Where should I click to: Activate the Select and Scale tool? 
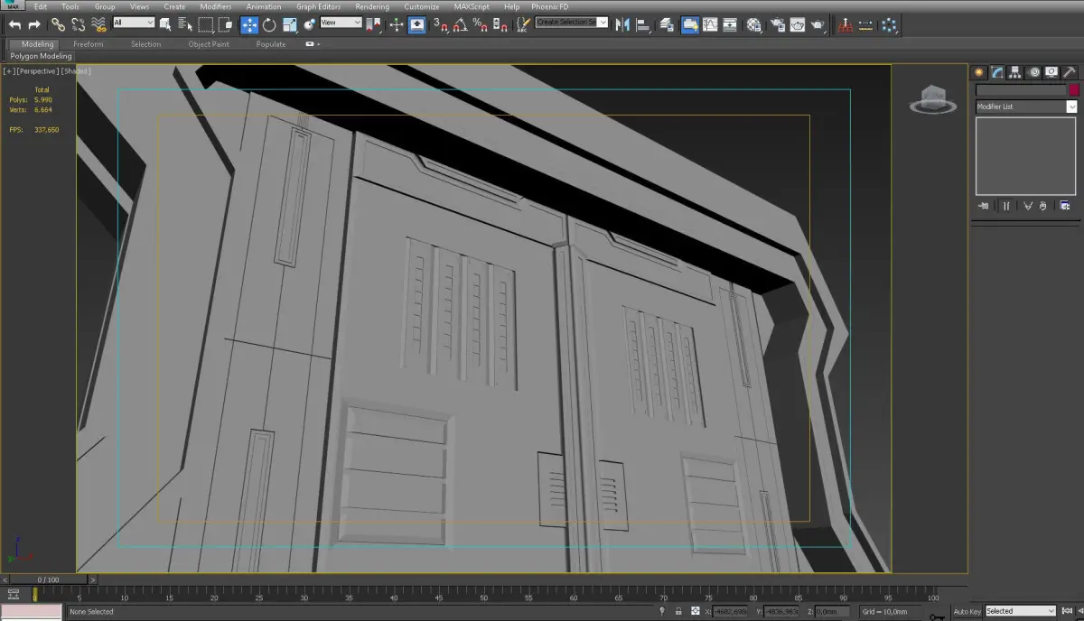tap(290, 24)
